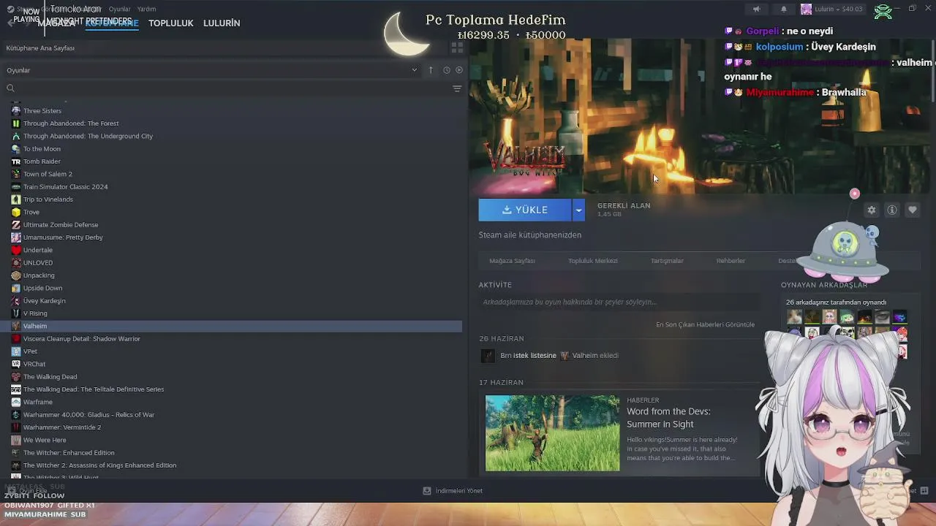Open Mağaza Sayfası link
Image resolution: width=936 pixels, height=526 pixels.
(x=512, y=261)
